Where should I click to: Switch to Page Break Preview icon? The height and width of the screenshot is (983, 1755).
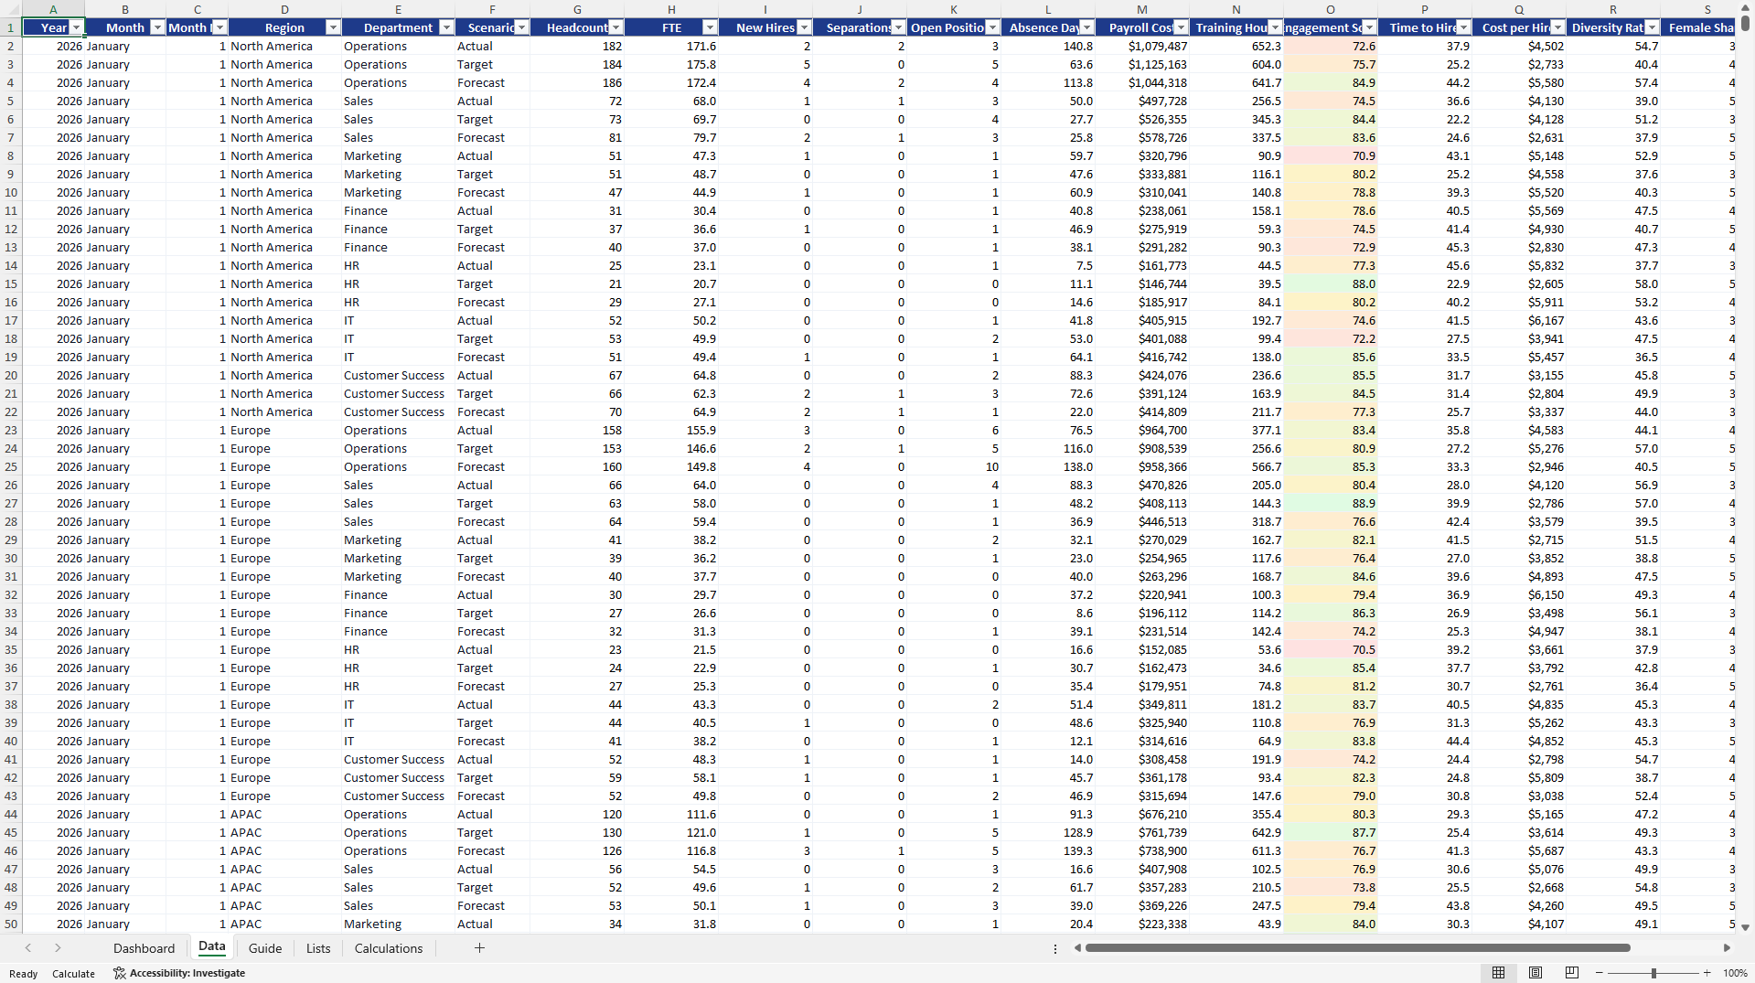tap(1572, 973)
